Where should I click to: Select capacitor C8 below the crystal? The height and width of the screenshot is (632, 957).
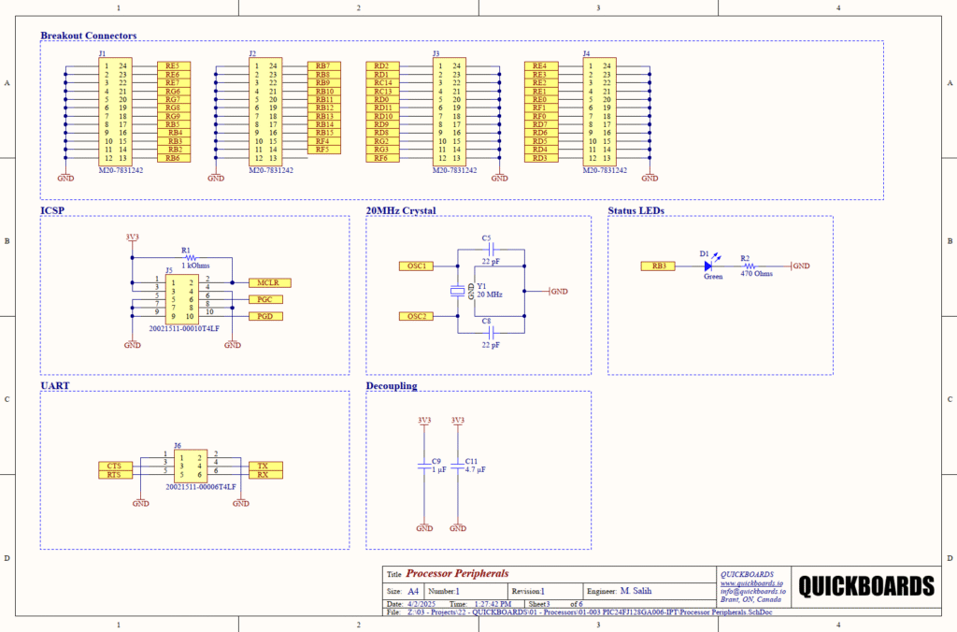[492, 332]
